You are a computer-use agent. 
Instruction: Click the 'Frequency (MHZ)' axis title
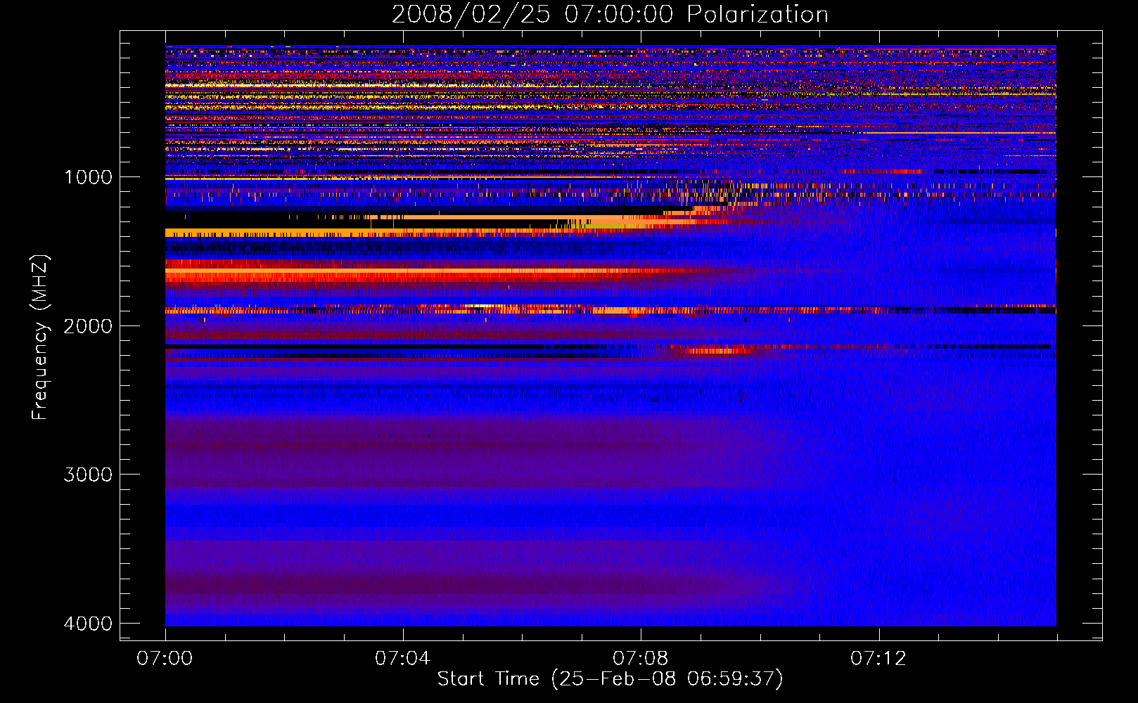coord(40,337)
